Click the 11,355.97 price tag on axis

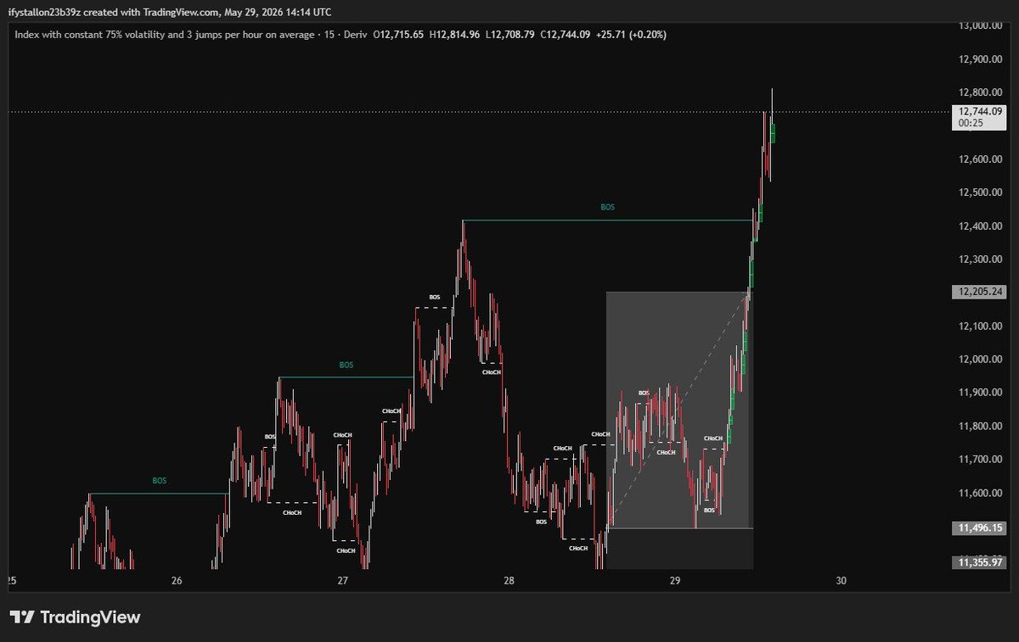pyautogui.click(x=979, y=562)
